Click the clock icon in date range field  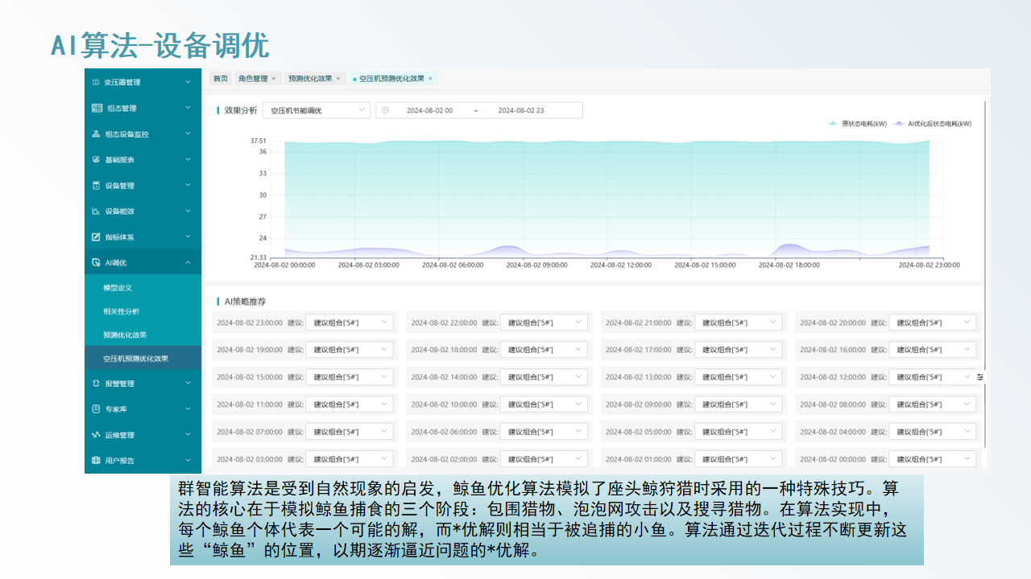pos(385,110)
